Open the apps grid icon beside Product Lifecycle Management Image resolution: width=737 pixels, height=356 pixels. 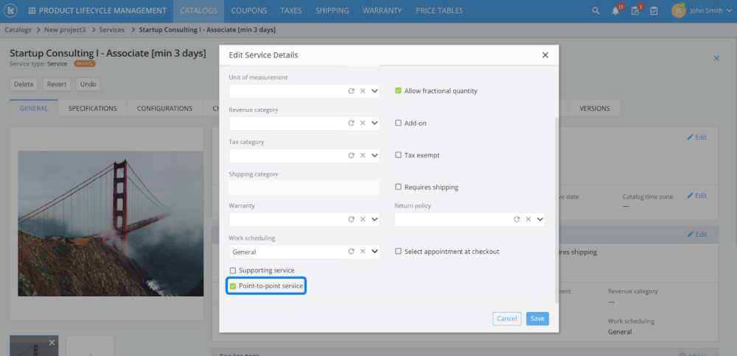(x=32, y=11)
